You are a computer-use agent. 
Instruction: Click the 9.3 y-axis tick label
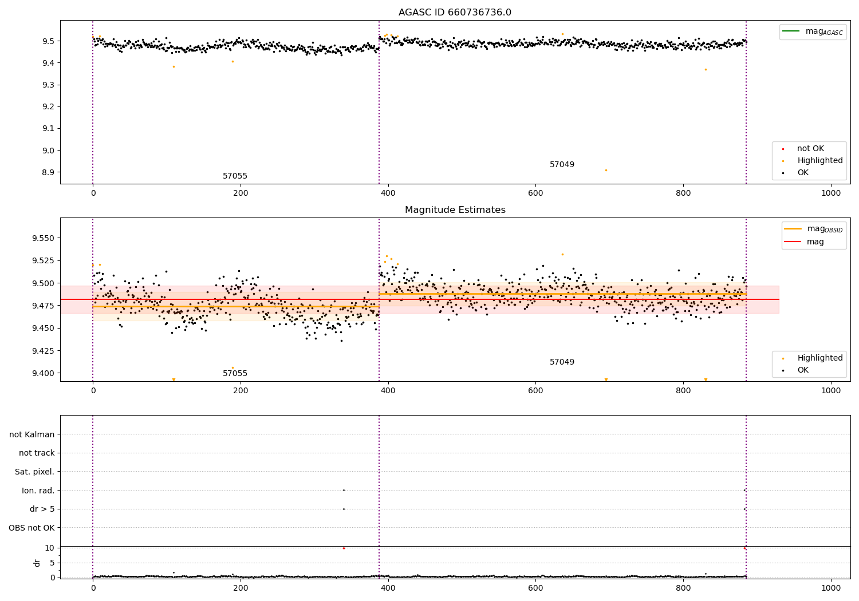(x=48, y=85)
